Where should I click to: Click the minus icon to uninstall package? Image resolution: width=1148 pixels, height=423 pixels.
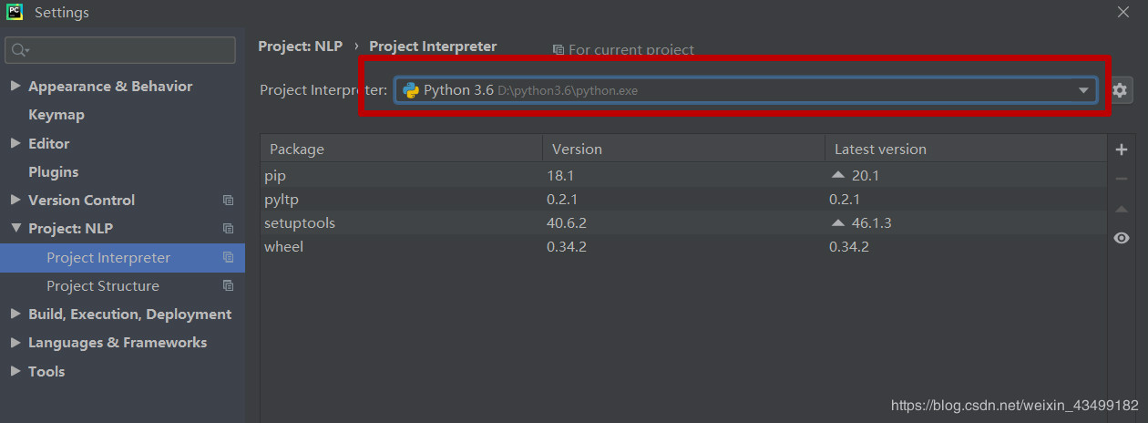1122,180
